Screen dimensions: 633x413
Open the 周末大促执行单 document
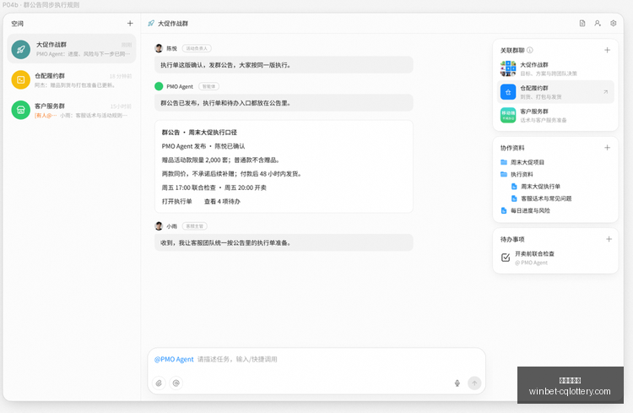[x=536, y=187]
